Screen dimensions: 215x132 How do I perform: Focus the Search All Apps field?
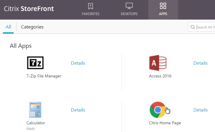[202, 27]
